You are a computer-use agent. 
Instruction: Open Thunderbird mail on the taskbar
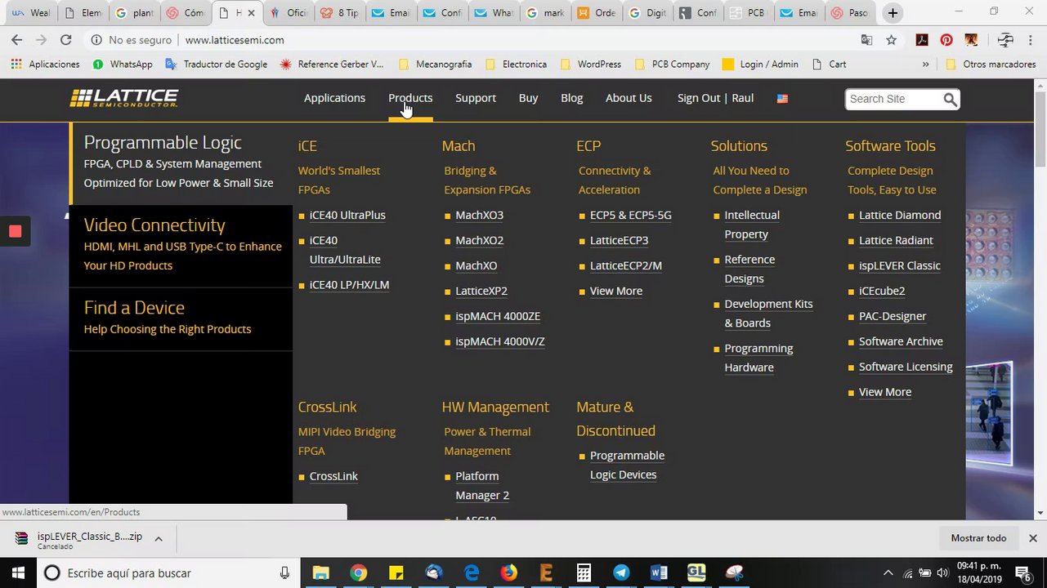point(434,572)
